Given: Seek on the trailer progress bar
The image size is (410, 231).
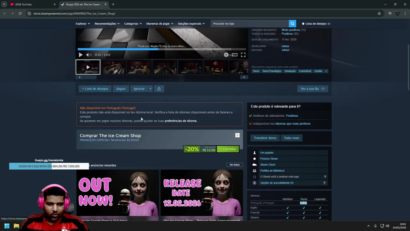Looking at the screenshot, I should click(x=161, y=49).
